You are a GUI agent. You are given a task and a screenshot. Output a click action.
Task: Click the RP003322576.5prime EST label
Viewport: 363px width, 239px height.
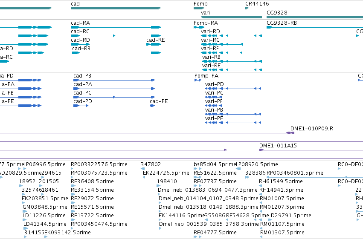pos(99,164)
